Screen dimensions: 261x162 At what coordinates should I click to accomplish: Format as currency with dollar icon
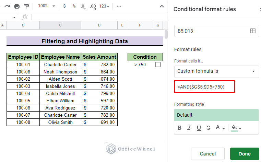point(64,6)
